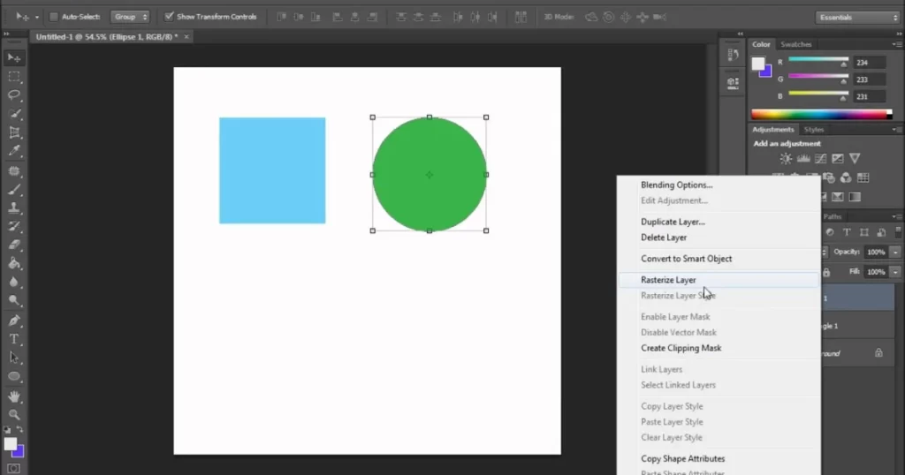Add a Channel Mixer adjustment

click(846, 177)
